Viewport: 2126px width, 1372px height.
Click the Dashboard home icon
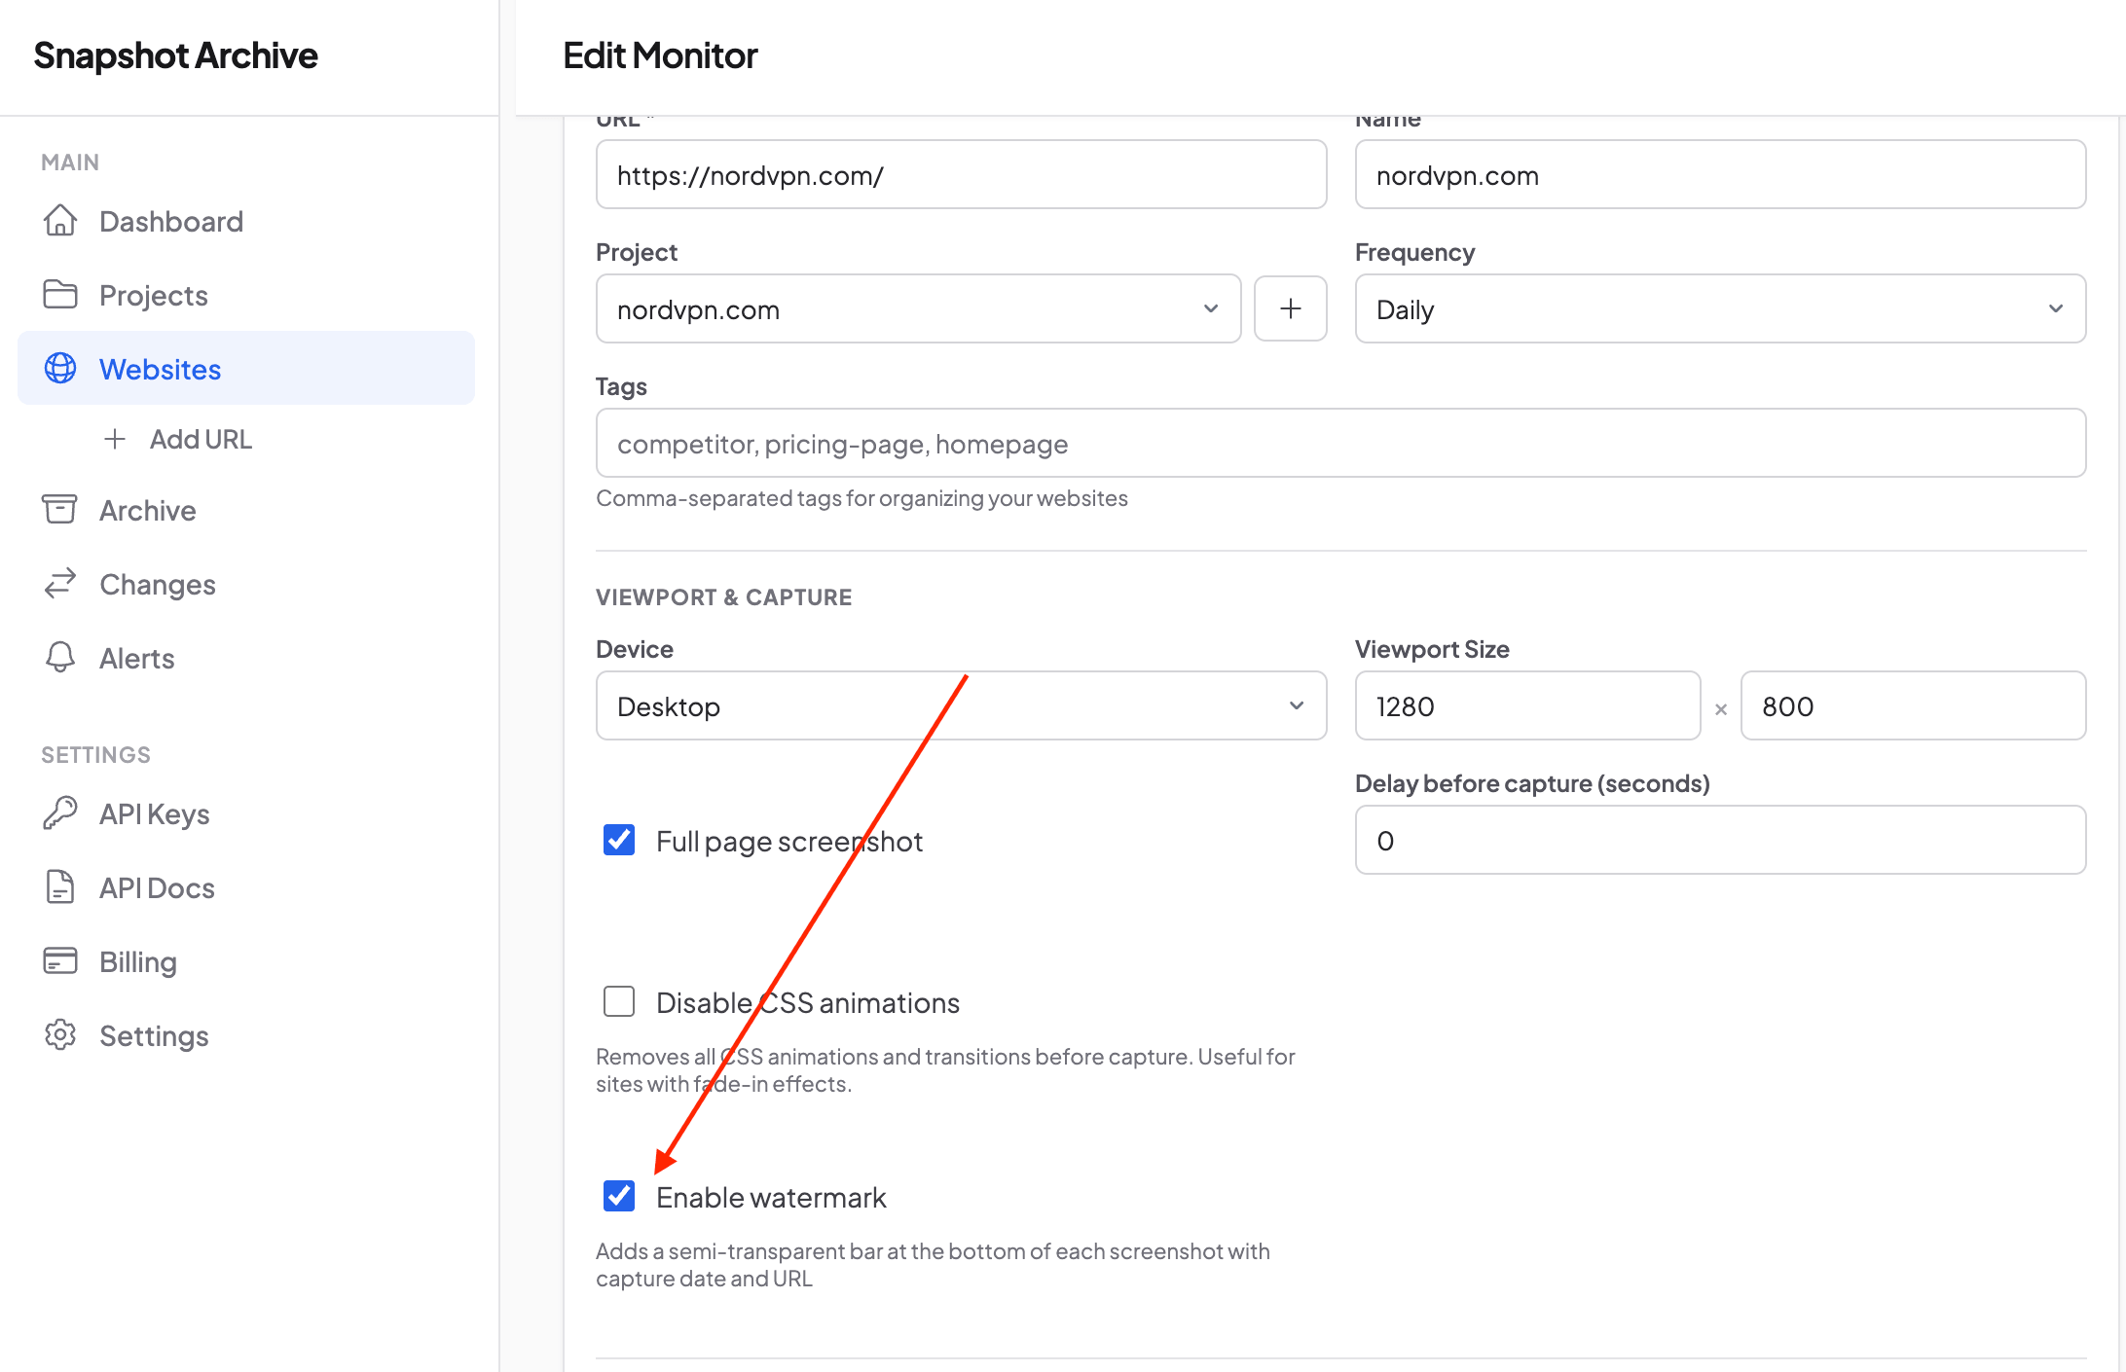point(60,221)
